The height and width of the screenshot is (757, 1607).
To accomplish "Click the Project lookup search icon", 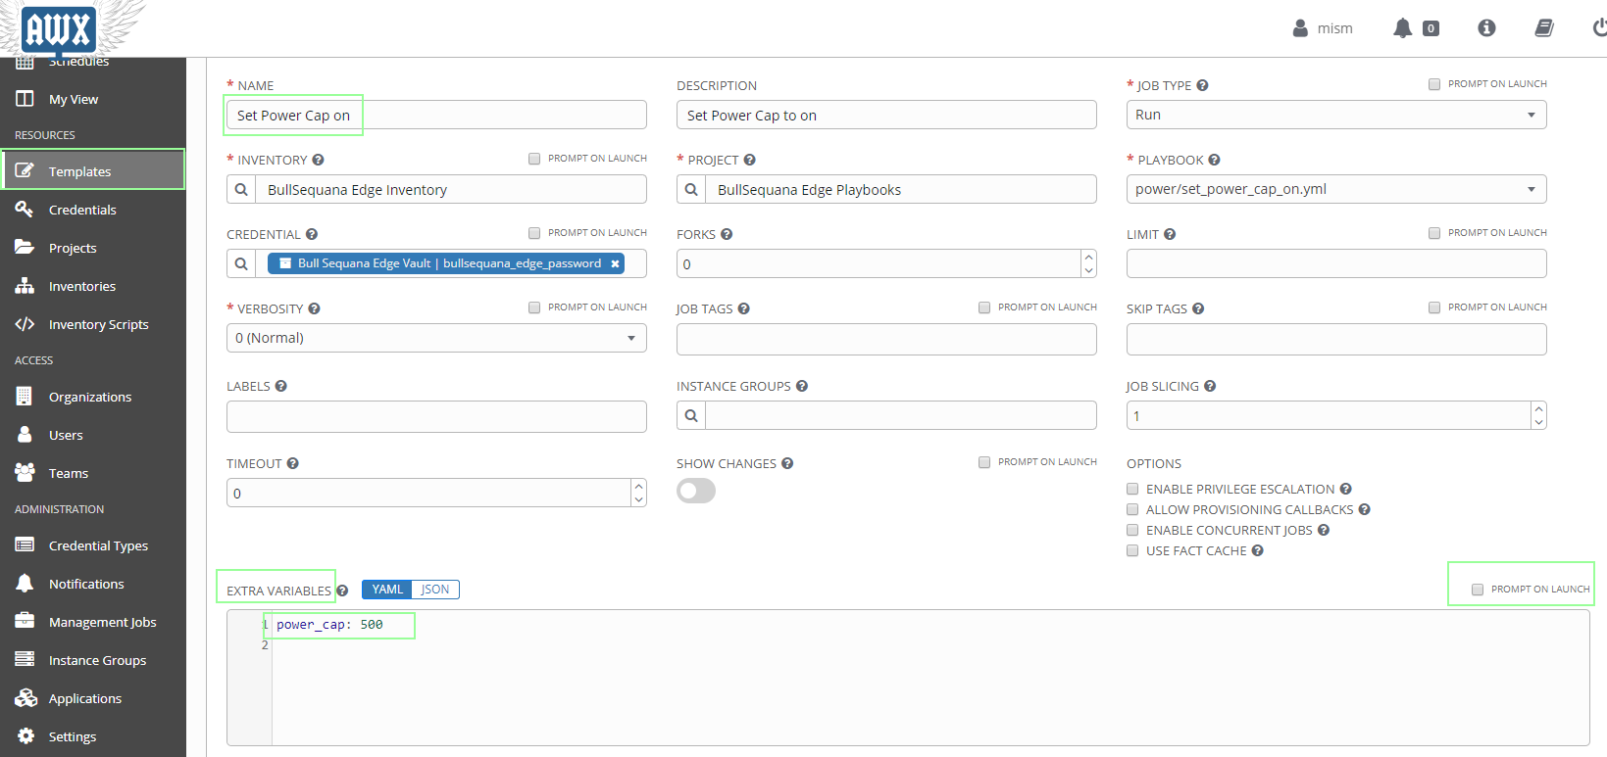I will [x=691, y=189].
